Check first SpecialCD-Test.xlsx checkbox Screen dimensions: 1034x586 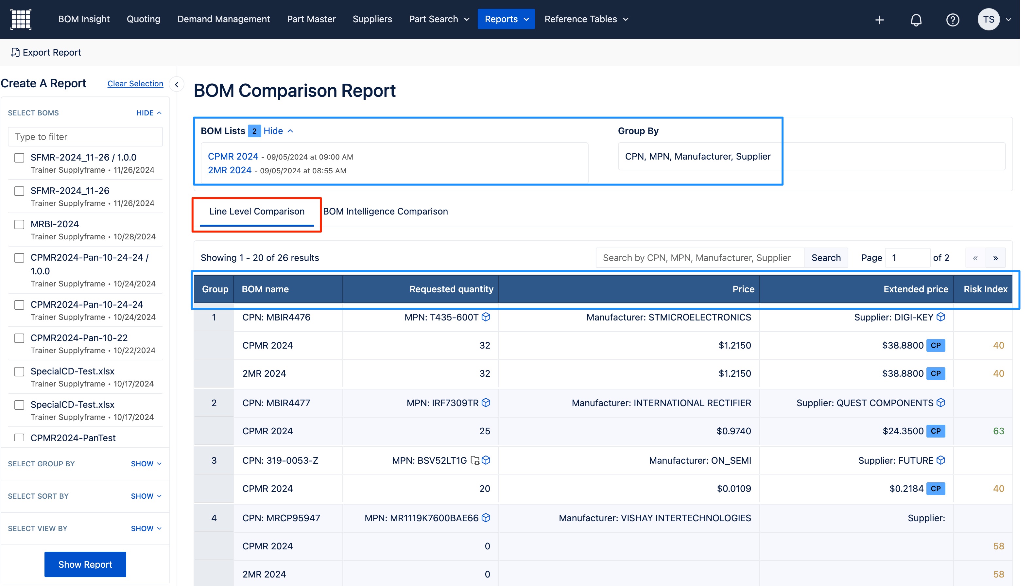[x=19, y=371]
